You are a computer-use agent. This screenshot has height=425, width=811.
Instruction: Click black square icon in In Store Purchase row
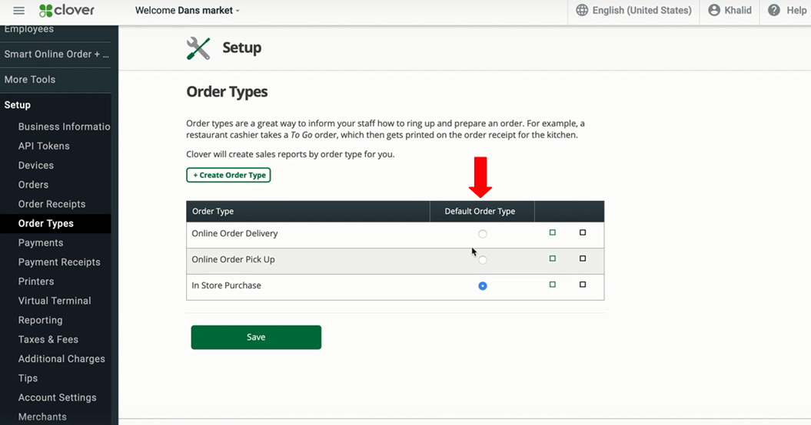click(x=583, y=285)
